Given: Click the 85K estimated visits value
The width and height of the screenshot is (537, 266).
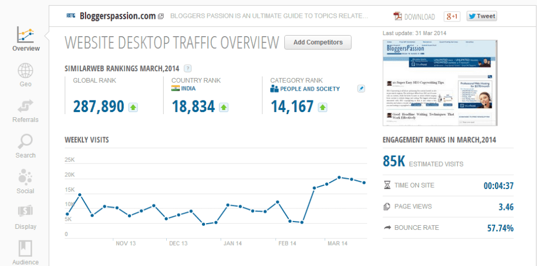Looking at the screenshot, I should [394, 161].
